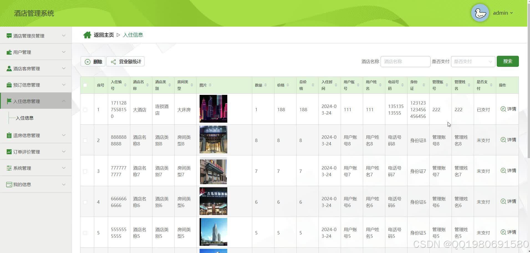Click the 退房信息管理 clipboard icon
This screenshot has height=253, width=530.
point(9,135)
